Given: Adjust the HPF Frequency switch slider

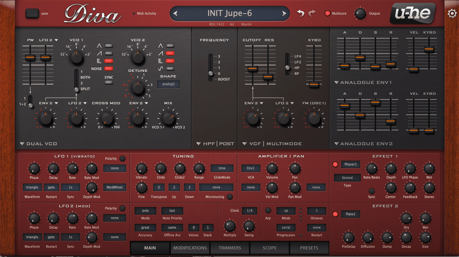Looking at the screenshot, I should (210, 73).
